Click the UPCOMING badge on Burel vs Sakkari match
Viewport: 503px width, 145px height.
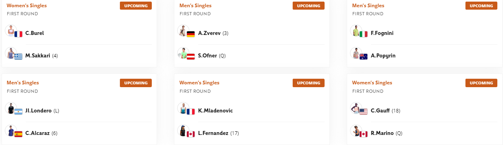tap(136, 6)
